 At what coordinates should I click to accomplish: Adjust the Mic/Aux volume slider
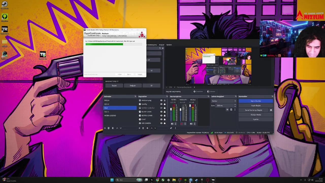click(190, 105)
